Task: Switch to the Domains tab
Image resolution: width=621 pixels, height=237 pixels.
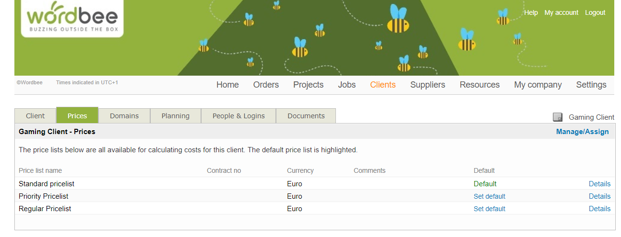Action: click(x=124, y=116)
